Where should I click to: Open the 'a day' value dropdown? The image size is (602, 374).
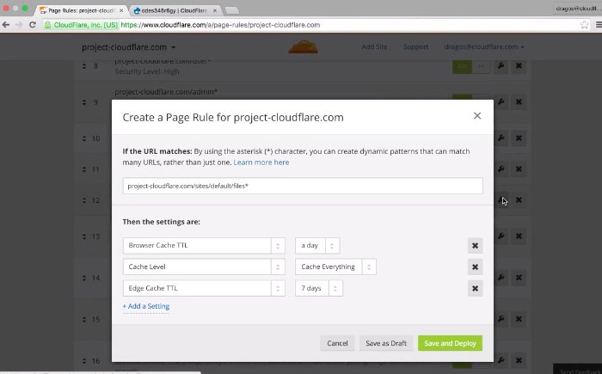click(x=317, y=245)
